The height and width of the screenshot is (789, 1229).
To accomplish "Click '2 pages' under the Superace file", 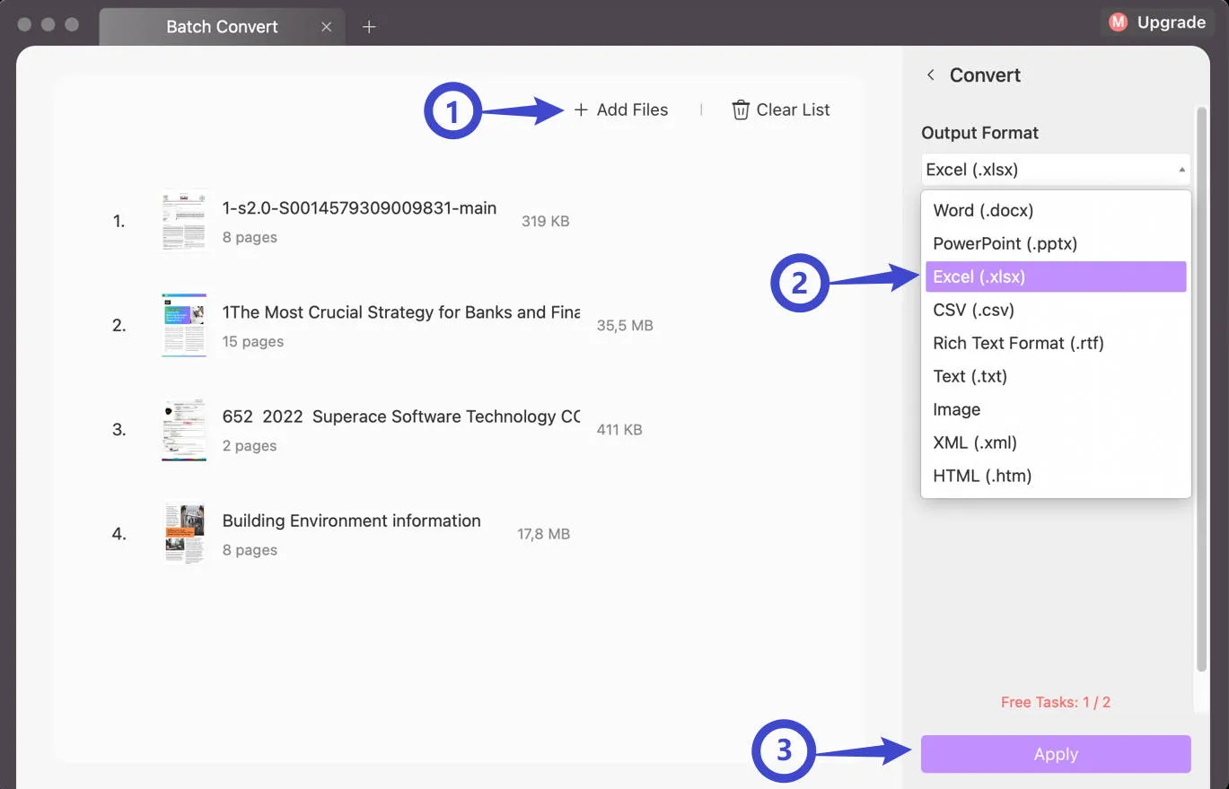I will point(250,445).
